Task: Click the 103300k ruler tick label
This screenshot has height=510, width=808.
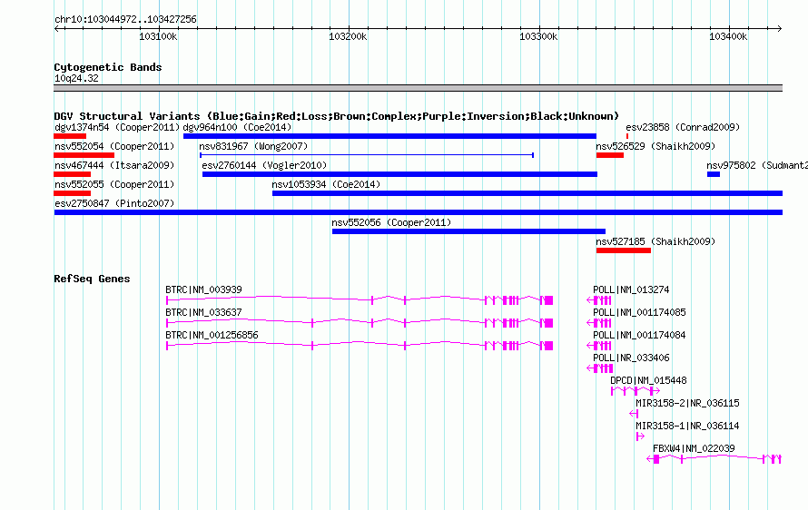Action: click(538, 36)
